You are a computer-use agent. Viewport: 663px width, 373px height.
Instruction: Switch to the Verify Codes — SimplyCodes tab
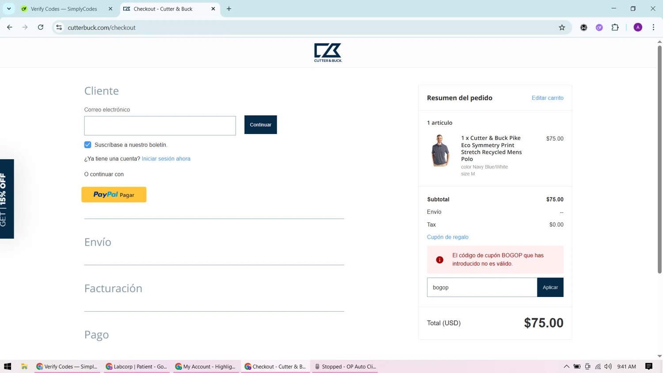64,9
